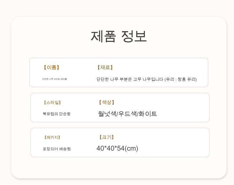The height and width of the screenshot is (185, 234).
Task: Click the small product name text under 【이름】
Action: coord(55,79)
